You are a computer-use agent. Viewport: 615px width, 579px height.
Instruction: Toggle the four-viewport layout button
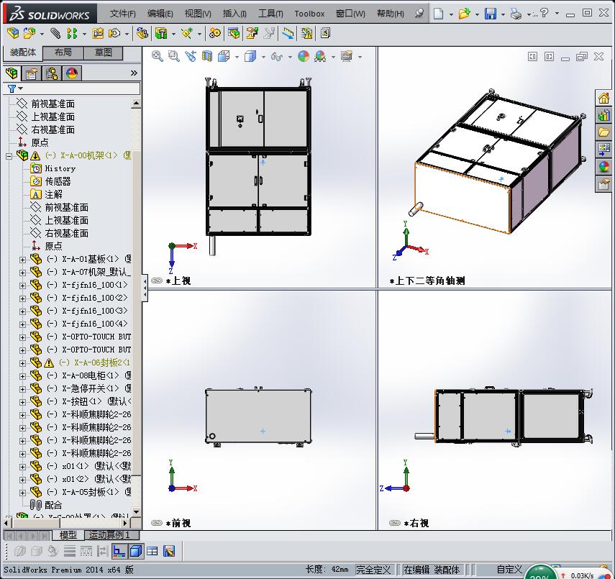152,551
